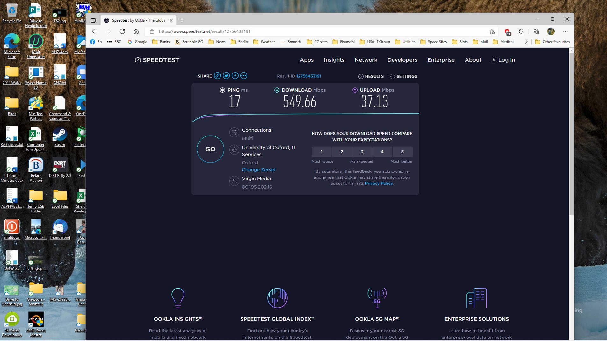Share the result on Twitter
This screenshot has height=341, width=607.
[x=226, y=76]
